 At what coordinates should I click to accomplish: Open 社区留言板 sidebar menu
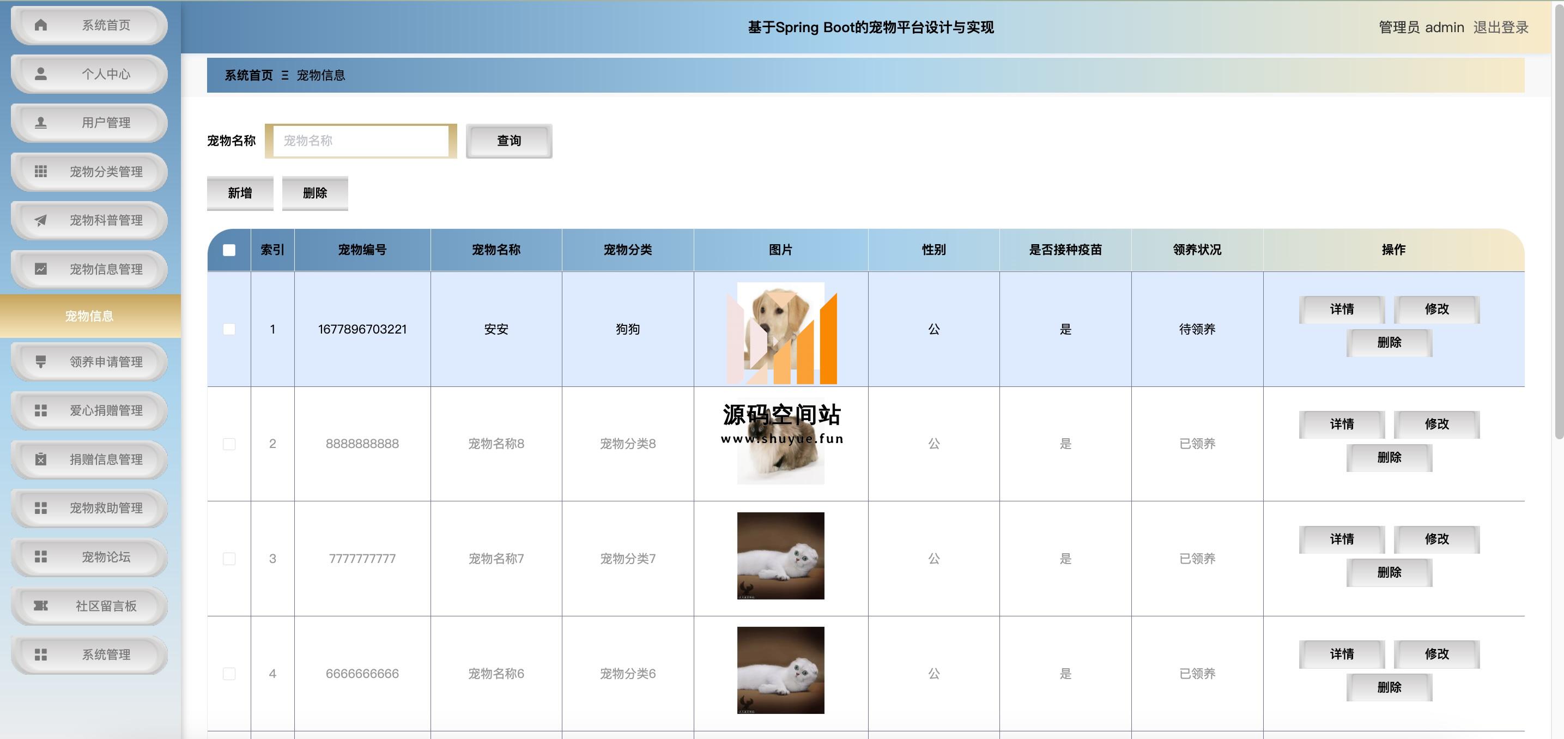89,606
